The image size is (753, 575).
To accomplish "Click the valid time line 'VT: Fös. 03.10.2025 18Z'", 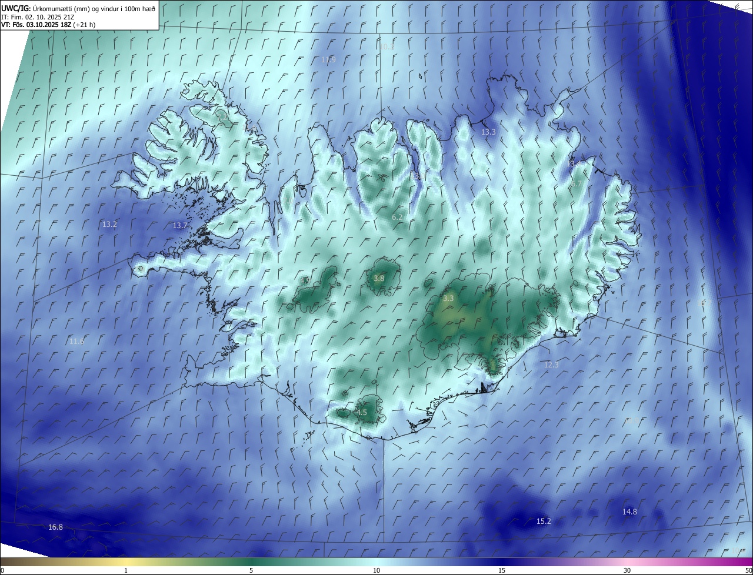I will click(36, 25).
